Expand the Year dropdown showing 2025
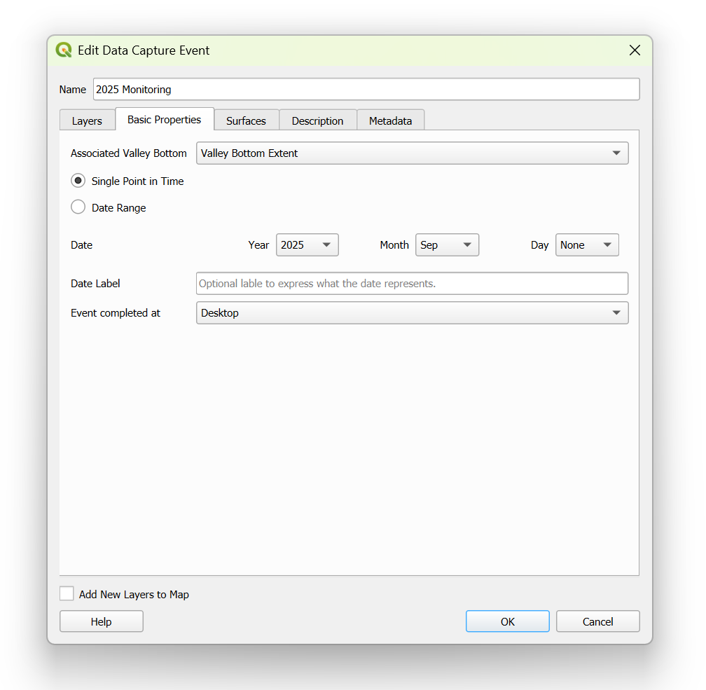Viewport: 706px width, 690px height. [307, 245]
